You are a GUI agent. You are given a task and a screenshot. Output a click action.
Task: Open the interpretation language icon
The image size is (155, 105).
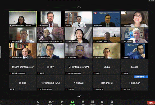[112, 102]
